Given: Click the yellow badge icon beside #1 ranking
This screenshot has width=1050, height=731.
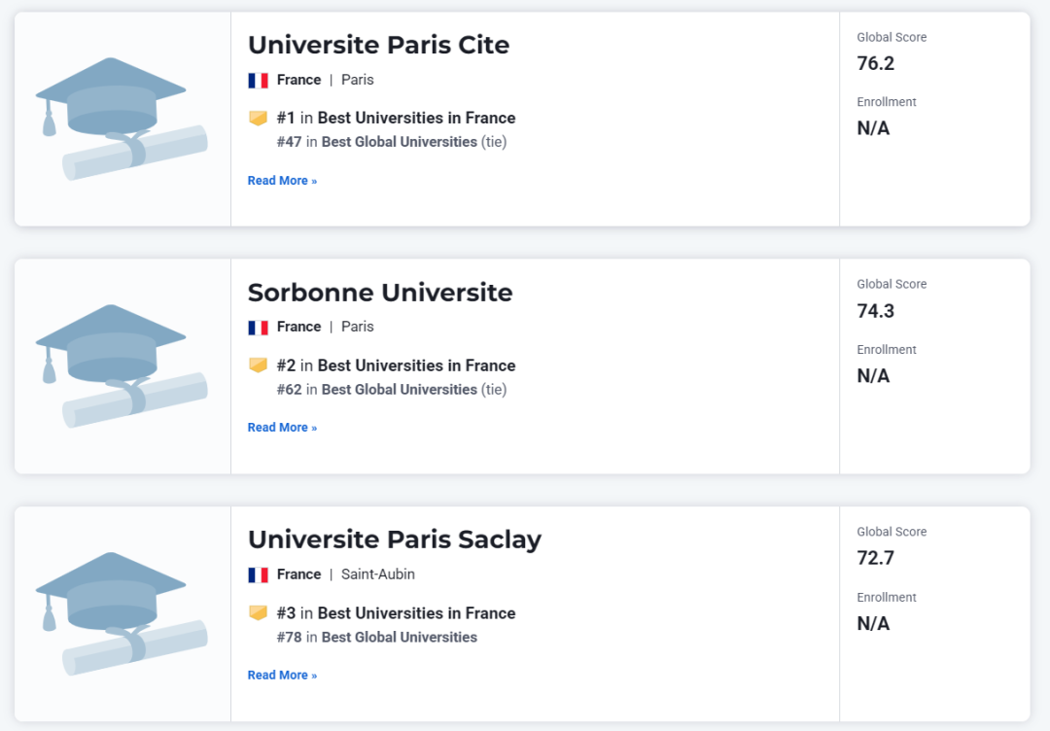Looking at the screenshot, I should pos(258,118).
